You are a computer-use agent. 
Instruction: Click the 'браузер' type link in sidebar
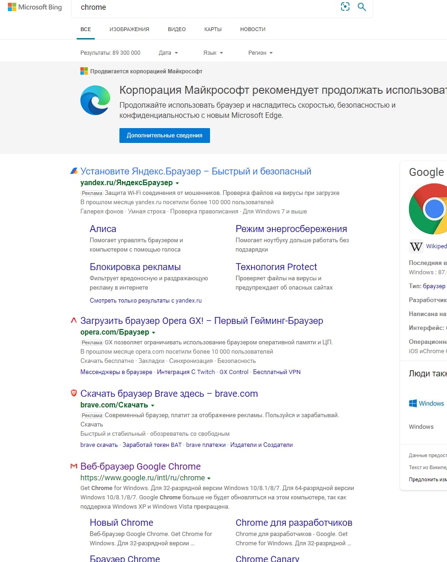tap(434, 286)
